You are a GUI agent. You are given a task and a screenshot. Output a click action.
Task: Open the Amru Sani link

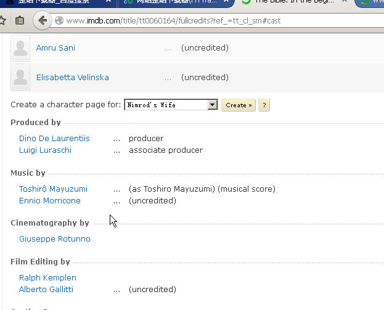55,47
